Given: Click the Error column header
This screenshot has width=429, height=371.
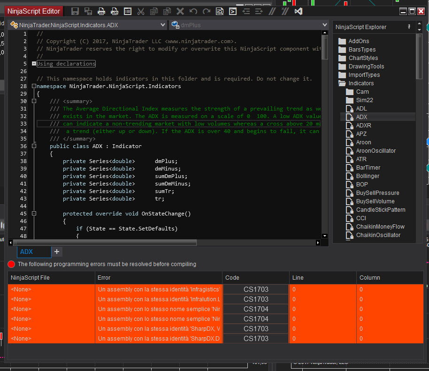Looking at the screenshot, I should pyautogui.click(x=159, y=277).
